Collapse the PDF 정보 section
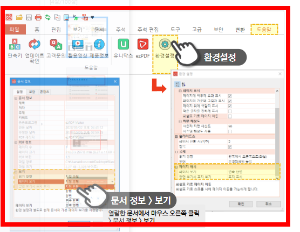The width and height of the screenshot is (300, 232). [x=16, y=143]
